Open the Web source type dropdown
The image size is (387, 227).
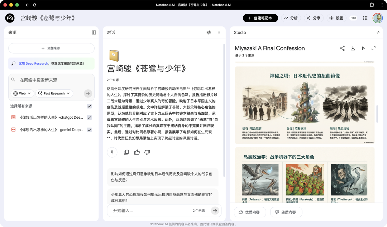tap(22, 94)
